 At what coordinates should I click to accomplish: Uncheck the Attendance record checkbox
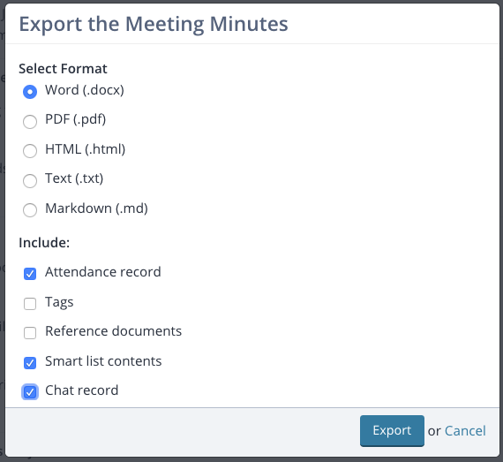click(x=30, y=274)
